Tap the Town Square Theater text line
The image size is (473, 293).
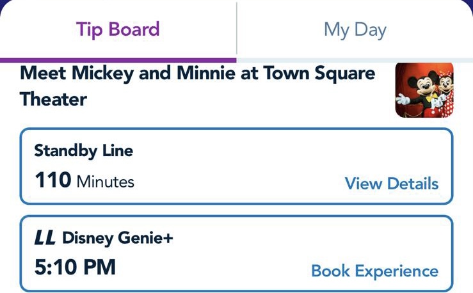(54, 99)
